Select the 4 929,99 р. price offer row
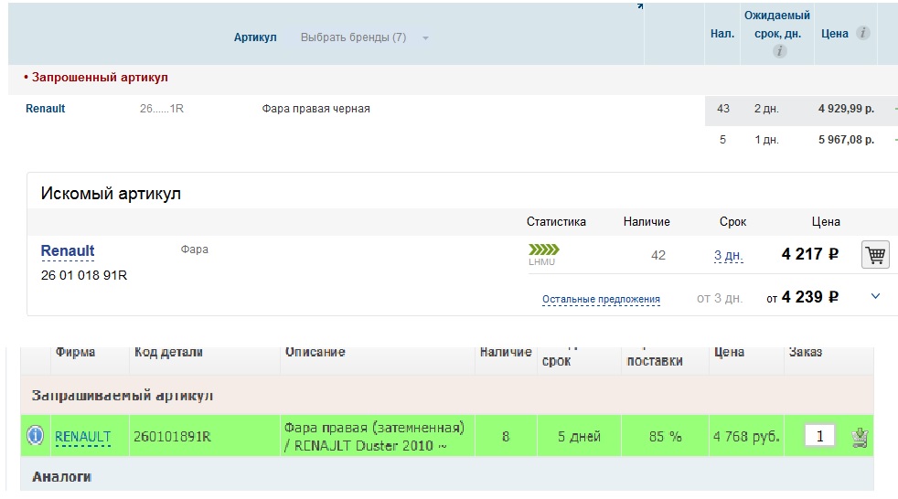Screen dimensions: 898x499 tap(846, 109)
